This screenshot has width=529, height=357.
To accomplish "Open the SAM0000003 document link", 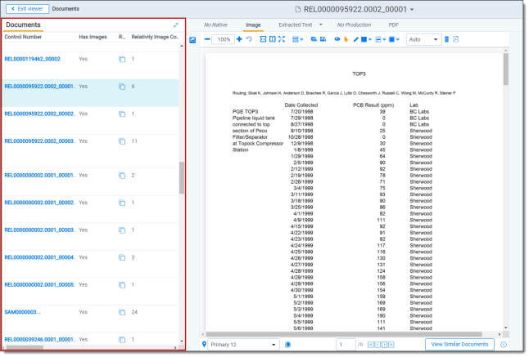I will click(22, 312).
